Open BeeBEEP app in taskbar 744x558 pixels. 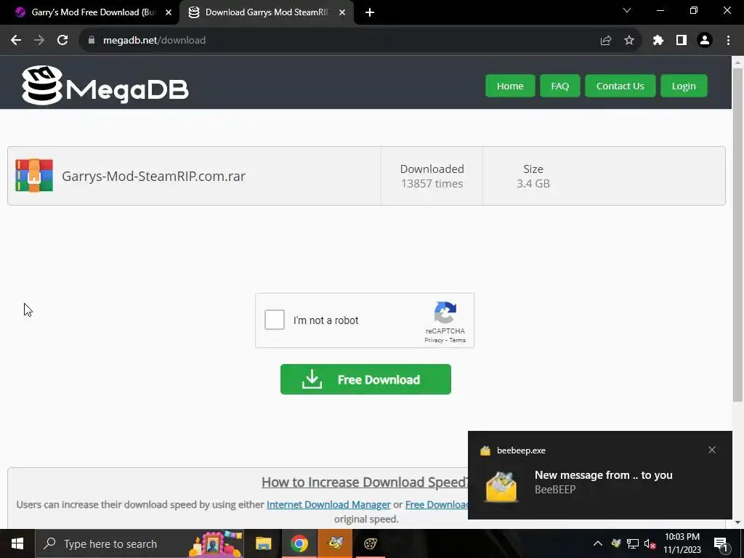pos(335,543)
